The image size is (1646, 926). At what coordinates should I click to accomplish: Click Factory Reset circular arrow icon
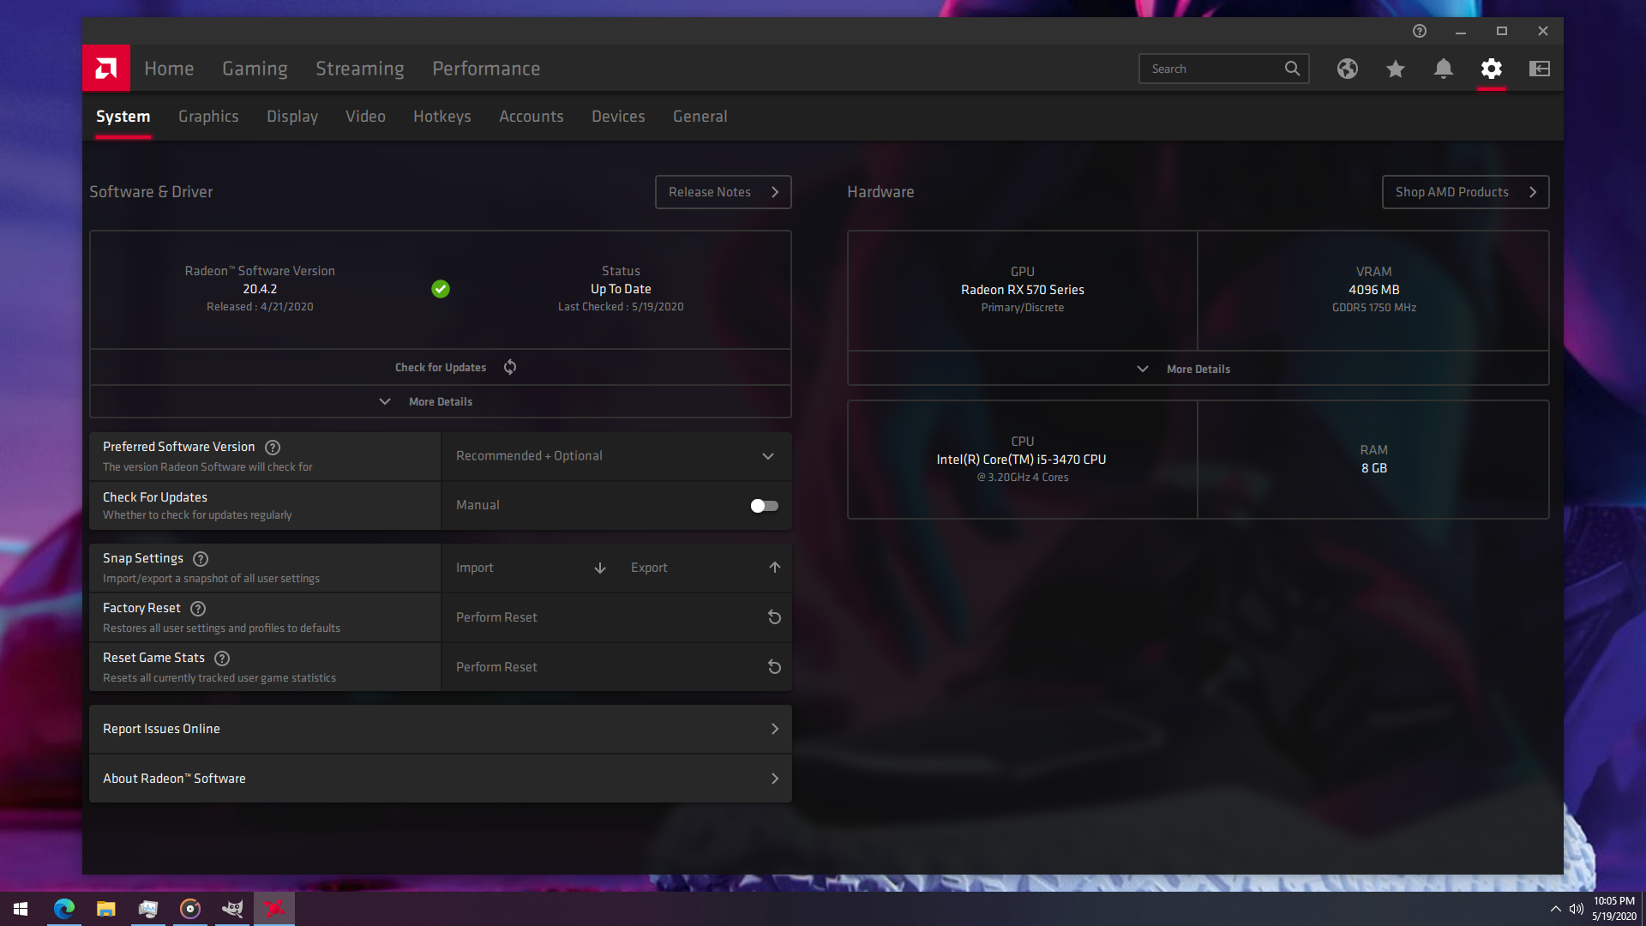[x=774, y=617]
